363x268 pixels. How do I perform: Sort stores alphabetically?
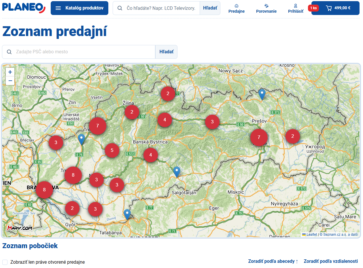[273, 261]
